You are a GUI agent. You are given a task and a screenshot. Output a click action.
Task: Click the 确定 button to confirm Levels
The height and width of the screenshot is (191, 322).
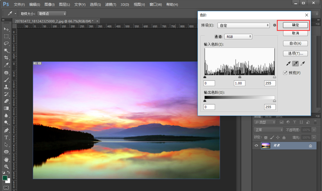click(x=295, y=25)
